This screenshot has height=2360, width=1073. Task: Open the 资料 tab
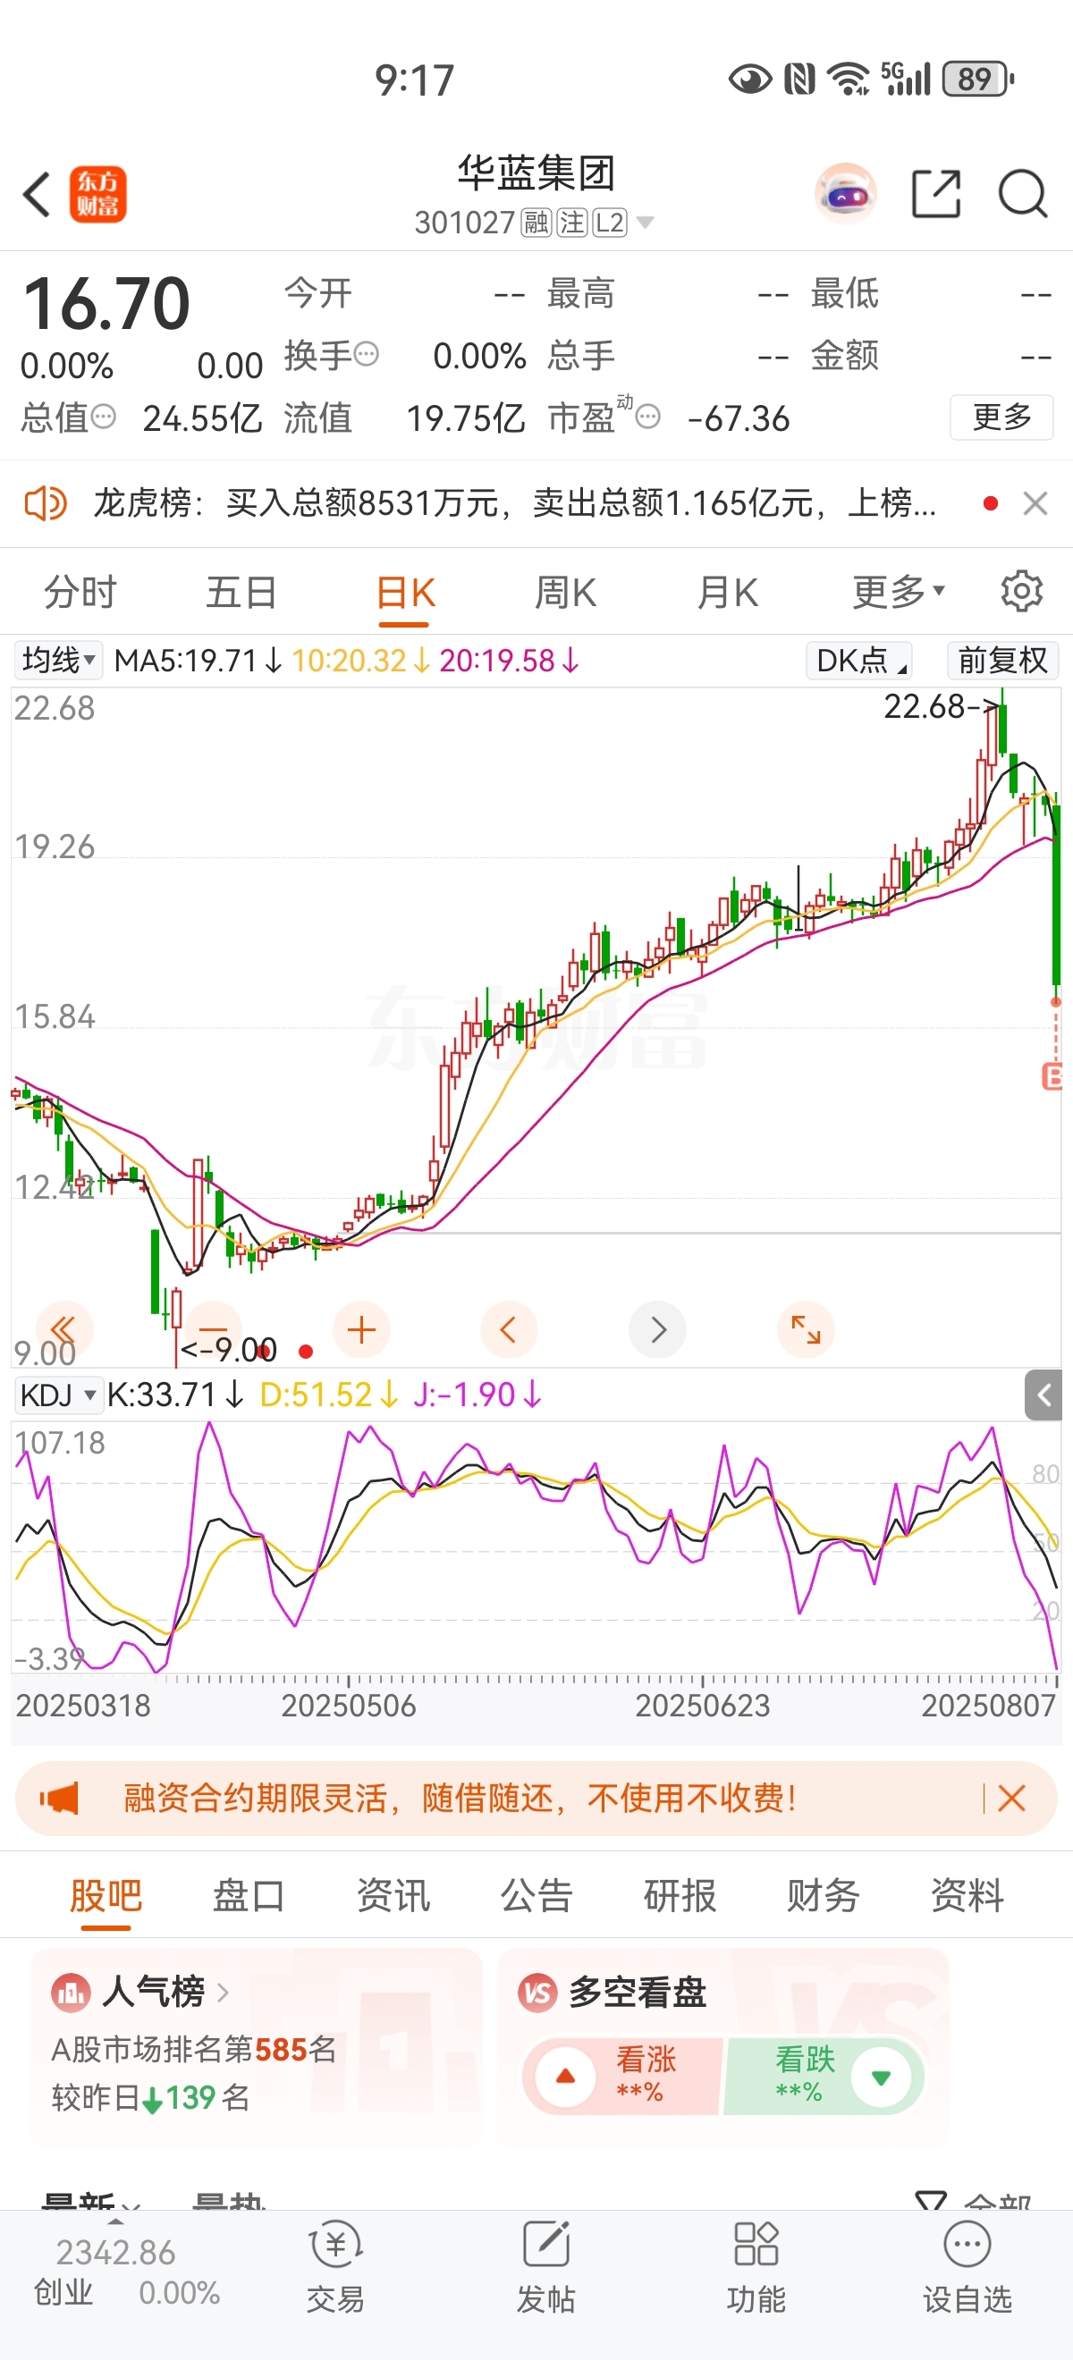coord(967,1894)
